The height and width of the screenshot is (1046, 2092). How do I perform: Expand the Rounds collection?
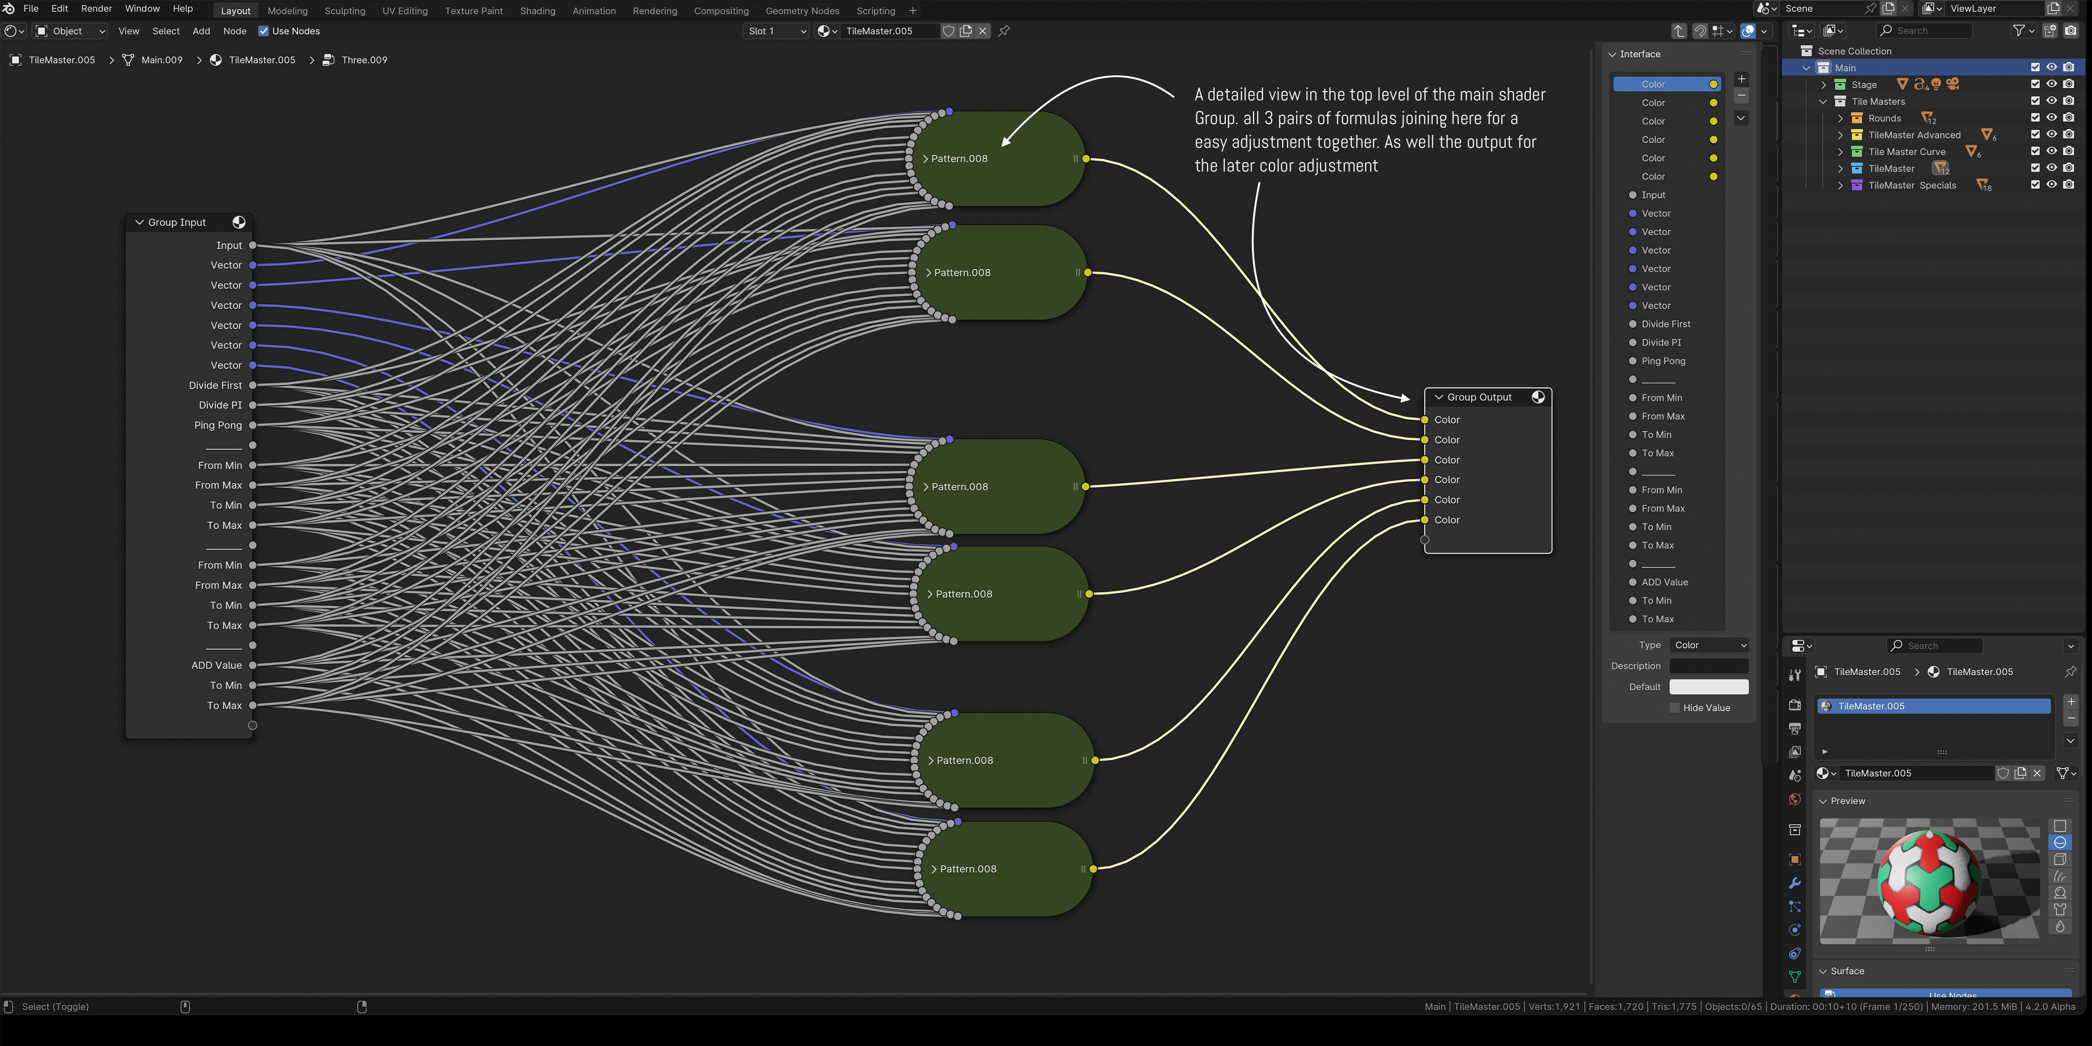coord(1840,119)
